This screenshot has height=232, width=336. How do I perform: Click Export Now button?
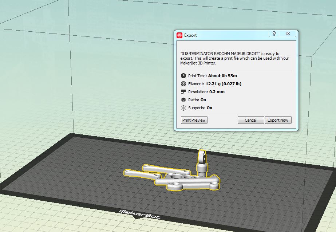(x=278, y=120)
